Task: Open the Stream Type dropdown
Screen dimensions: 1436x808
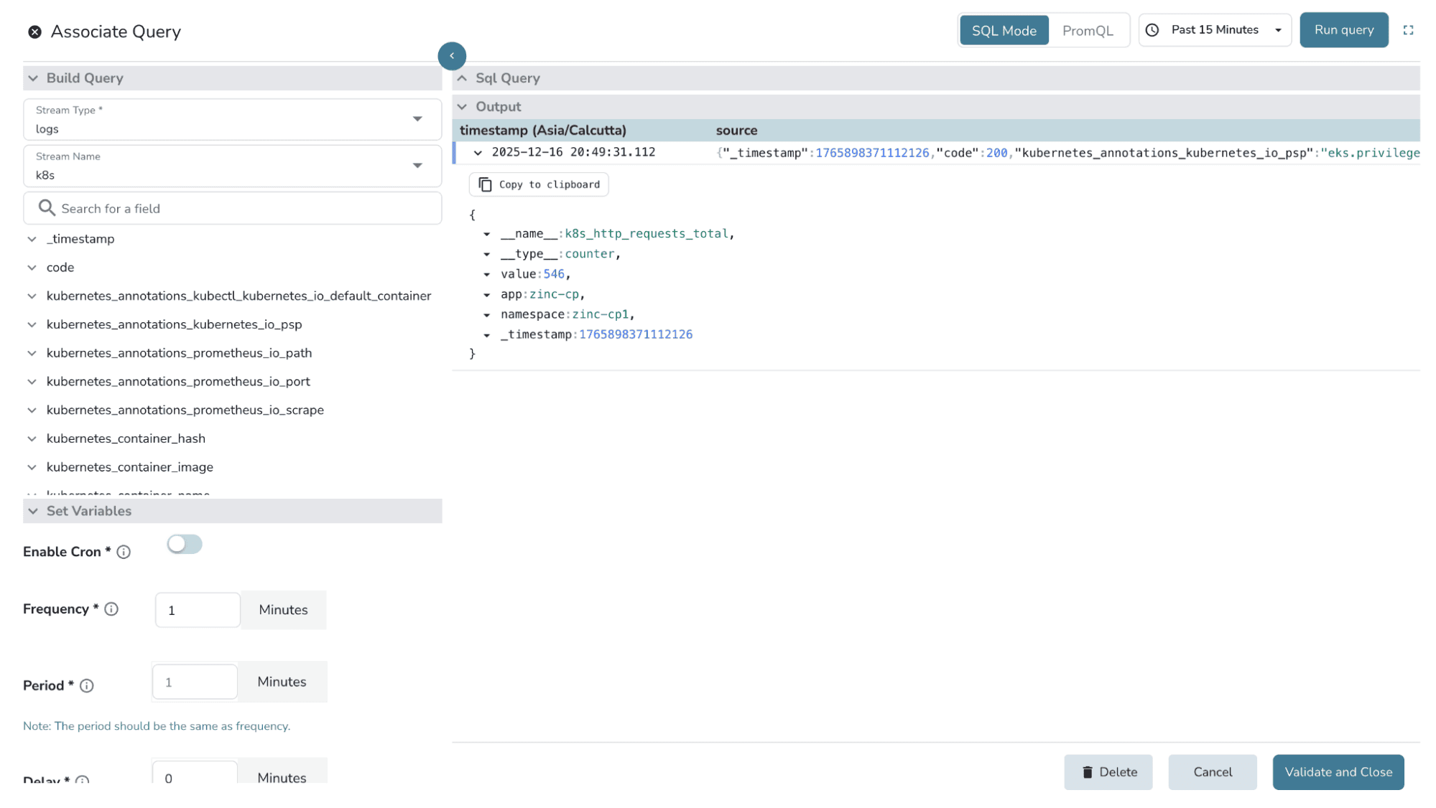Action: tap(417, 119)
